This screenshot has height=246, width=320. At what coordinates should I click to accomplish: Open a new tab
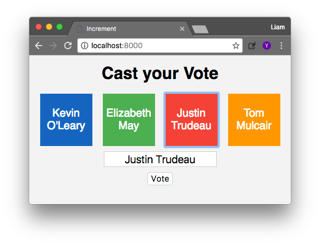tap(200, 29)
